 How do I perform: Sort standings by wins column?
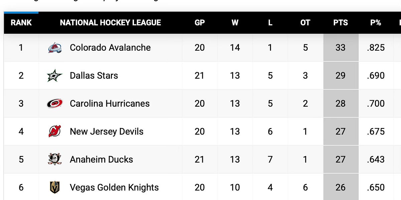235,23
